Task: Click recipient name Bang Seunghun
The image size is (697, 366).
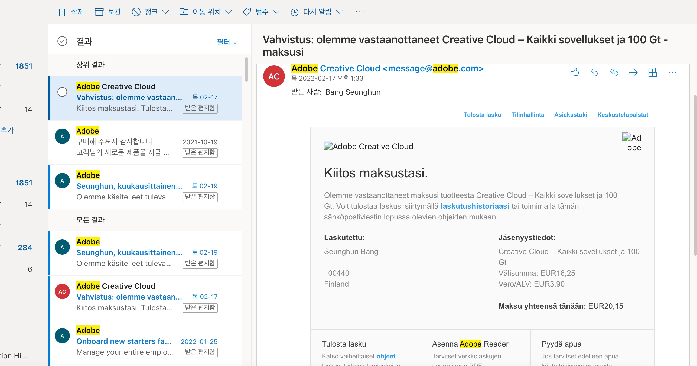Action: pyautogui.click(x=353, y=92)
